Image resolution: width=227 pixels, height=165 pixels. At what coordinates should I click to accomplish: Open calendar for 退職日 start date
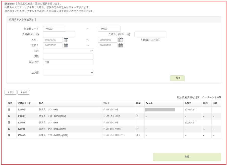pos(66,45)
